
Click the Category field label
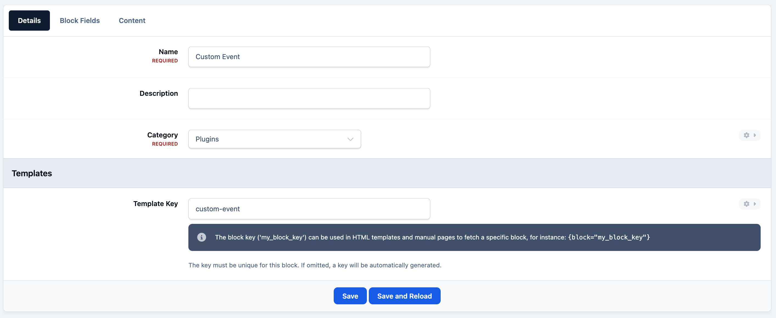[x=162, y=135]
